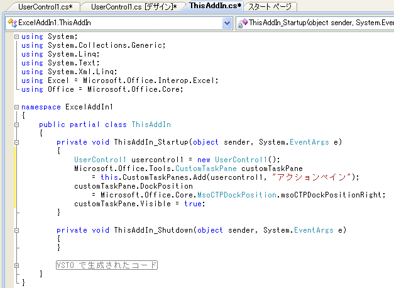Click msoCTPDockPositionRight value
This screenshot has height=288, width=394.
(x=331, y=195)
